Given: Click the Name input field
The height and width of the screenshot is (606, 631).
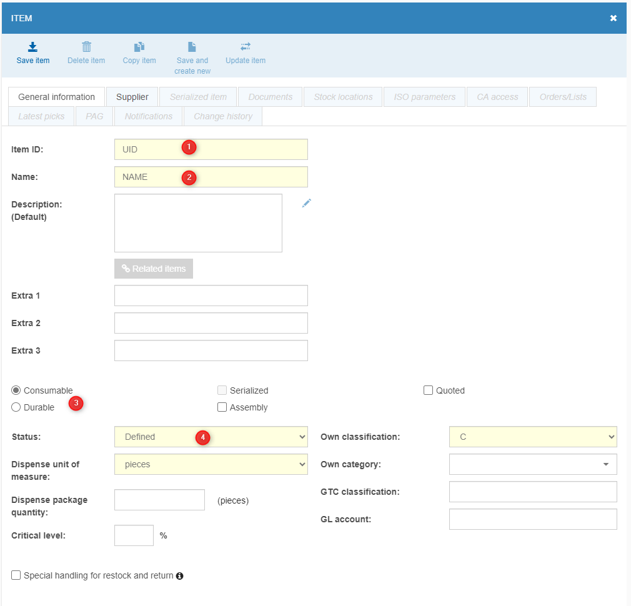Looking at the screenshot, I should [211, 177].
